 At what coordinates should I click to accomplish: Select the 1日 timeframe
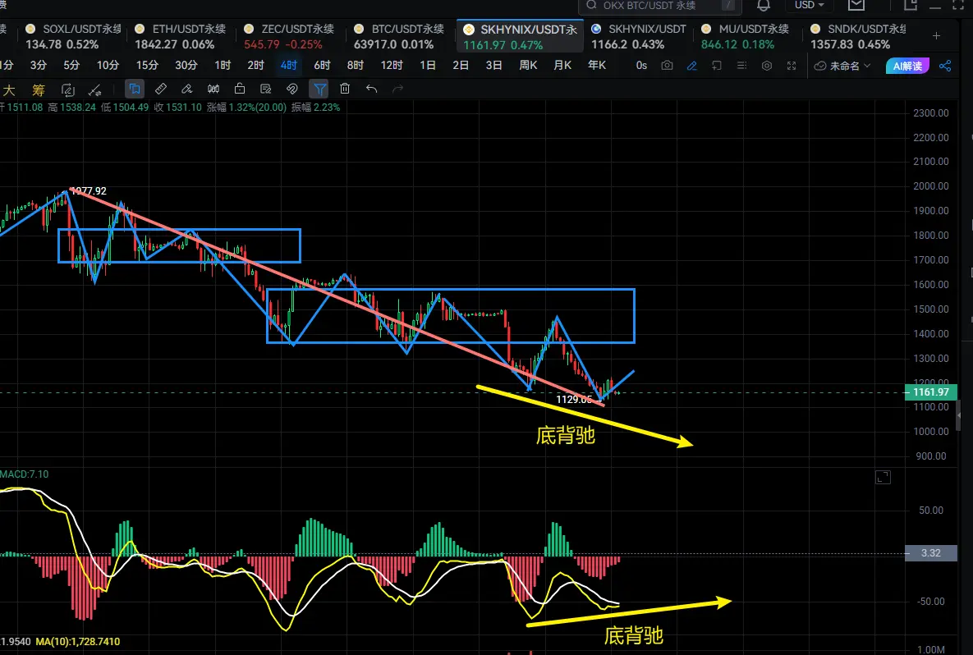coord(428,65)
